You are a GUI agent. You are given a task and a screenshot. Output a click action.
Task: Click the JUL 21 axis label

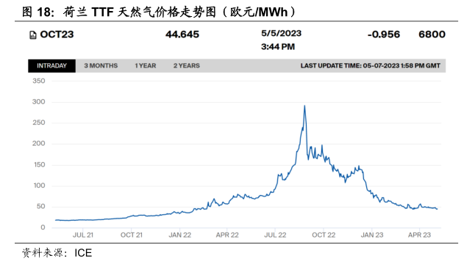83,235
